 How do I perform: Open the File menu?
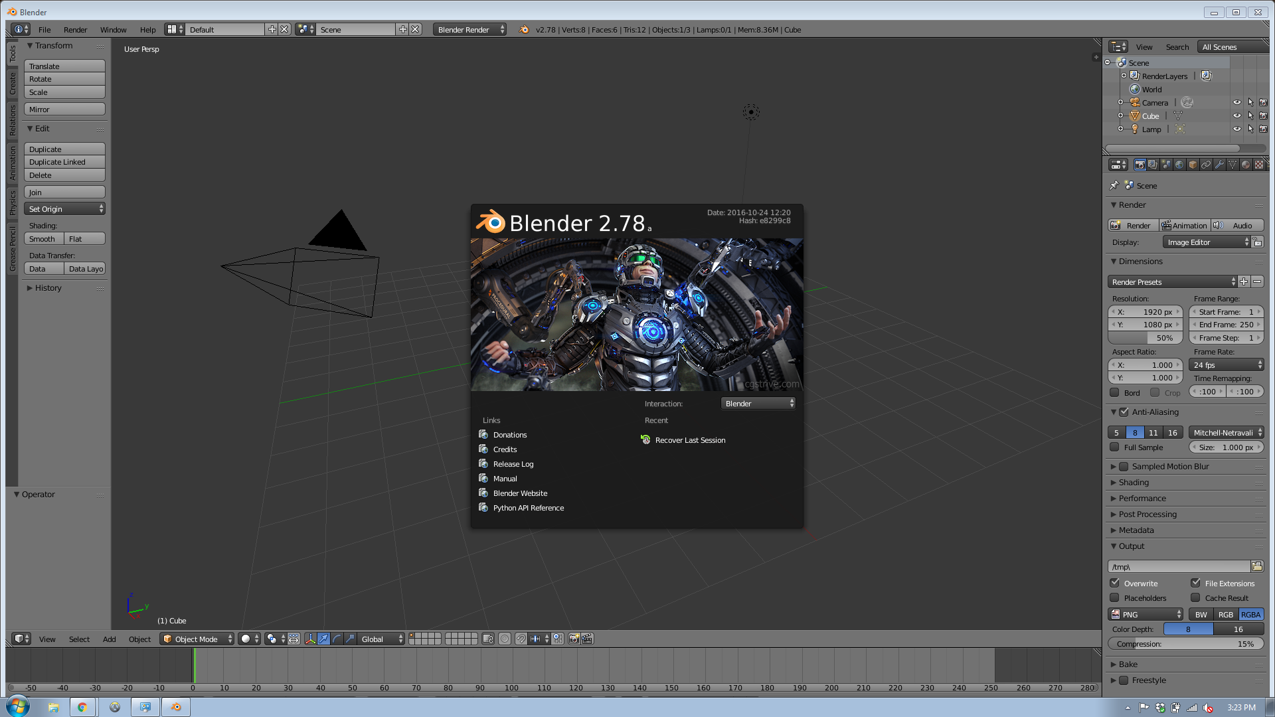pyautogui.click(x=44, y=29)
